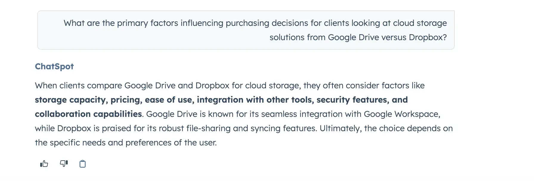
Task: Click 'When clients compare' opening sentence
Action: 78,86
